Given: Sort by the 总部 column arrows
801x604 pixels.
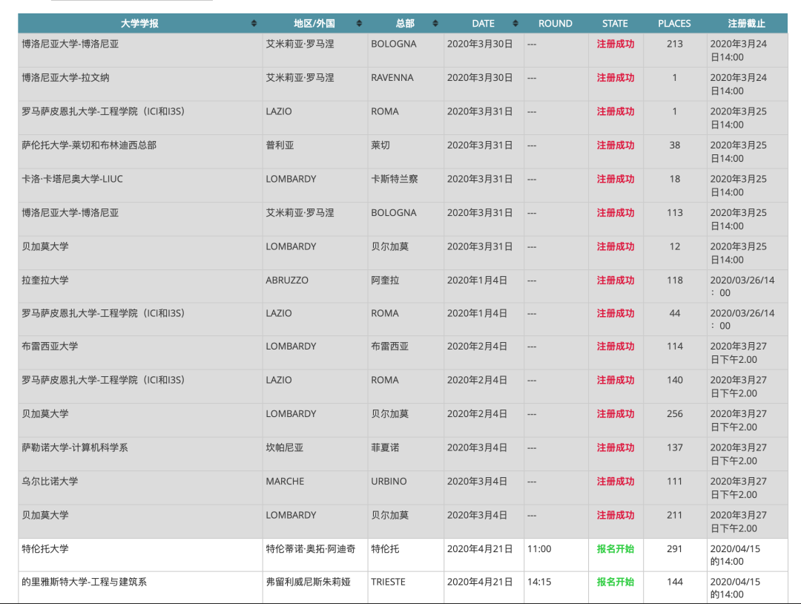Looking at the screenshot, I should [435, 24].
